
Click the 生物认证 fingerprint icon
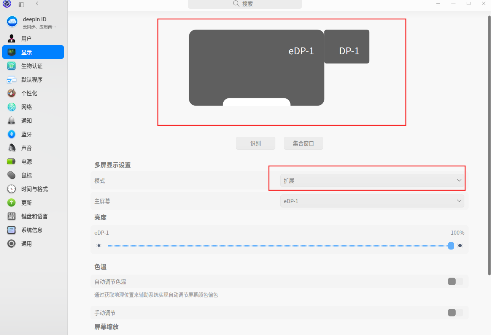(11, 66)
